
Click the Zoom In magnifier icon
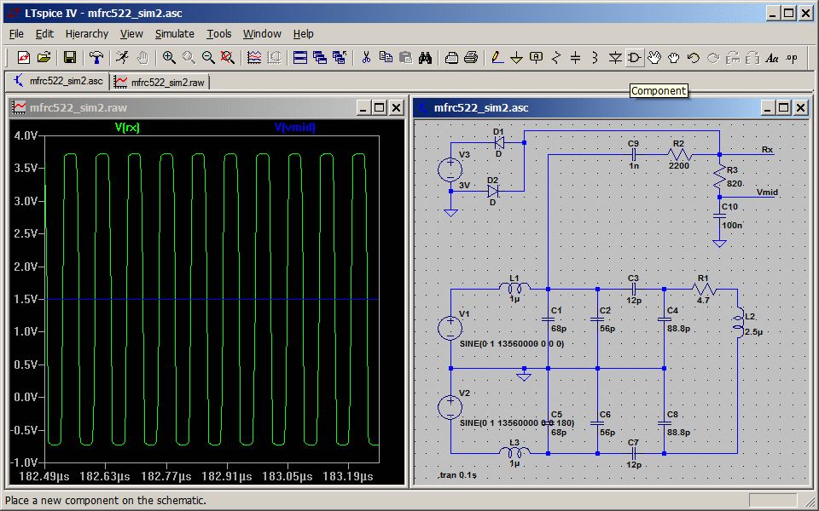pyautogui.click(x=169, y=58)
